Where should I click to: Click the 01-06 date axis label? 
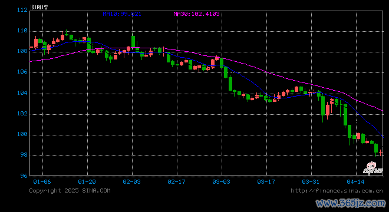42,182
